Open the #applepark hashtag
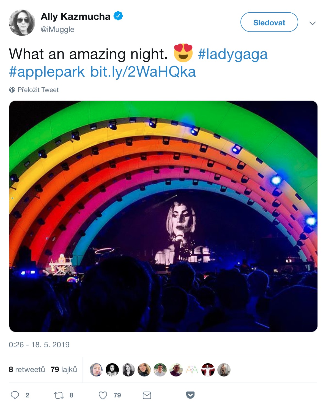This screenshot has width=334, height=409. tap(46, 72)
